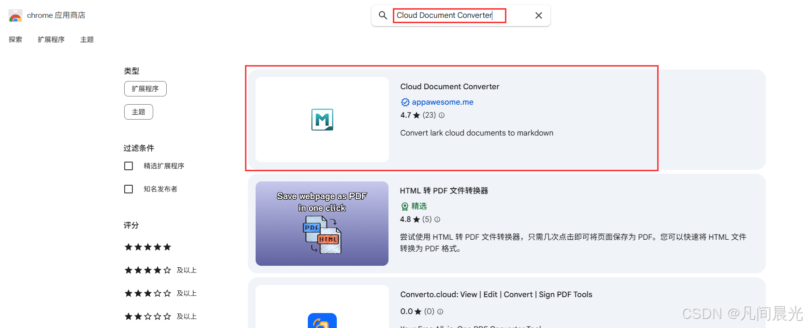Click the Chrome Web Store logo
The width and height of the screenshot is (805, 328).
[x=15, y=15]
